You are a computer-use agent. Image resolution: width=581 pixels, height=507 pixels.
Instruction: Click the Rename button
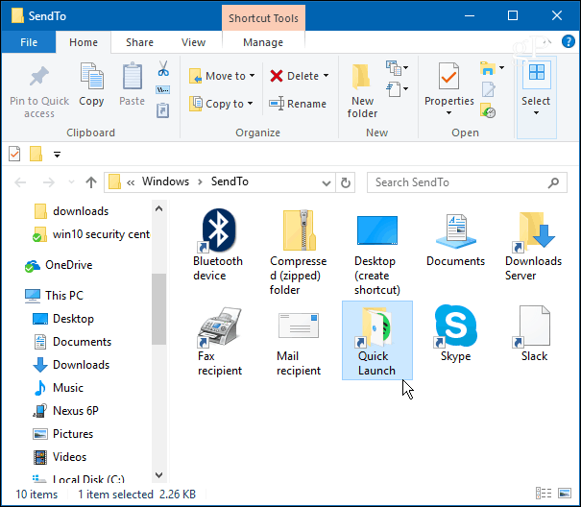(298, 104)
